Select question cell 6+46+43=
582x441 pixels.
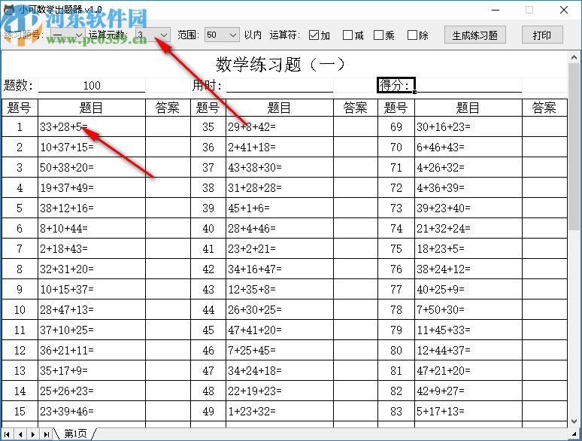[468, 147]
